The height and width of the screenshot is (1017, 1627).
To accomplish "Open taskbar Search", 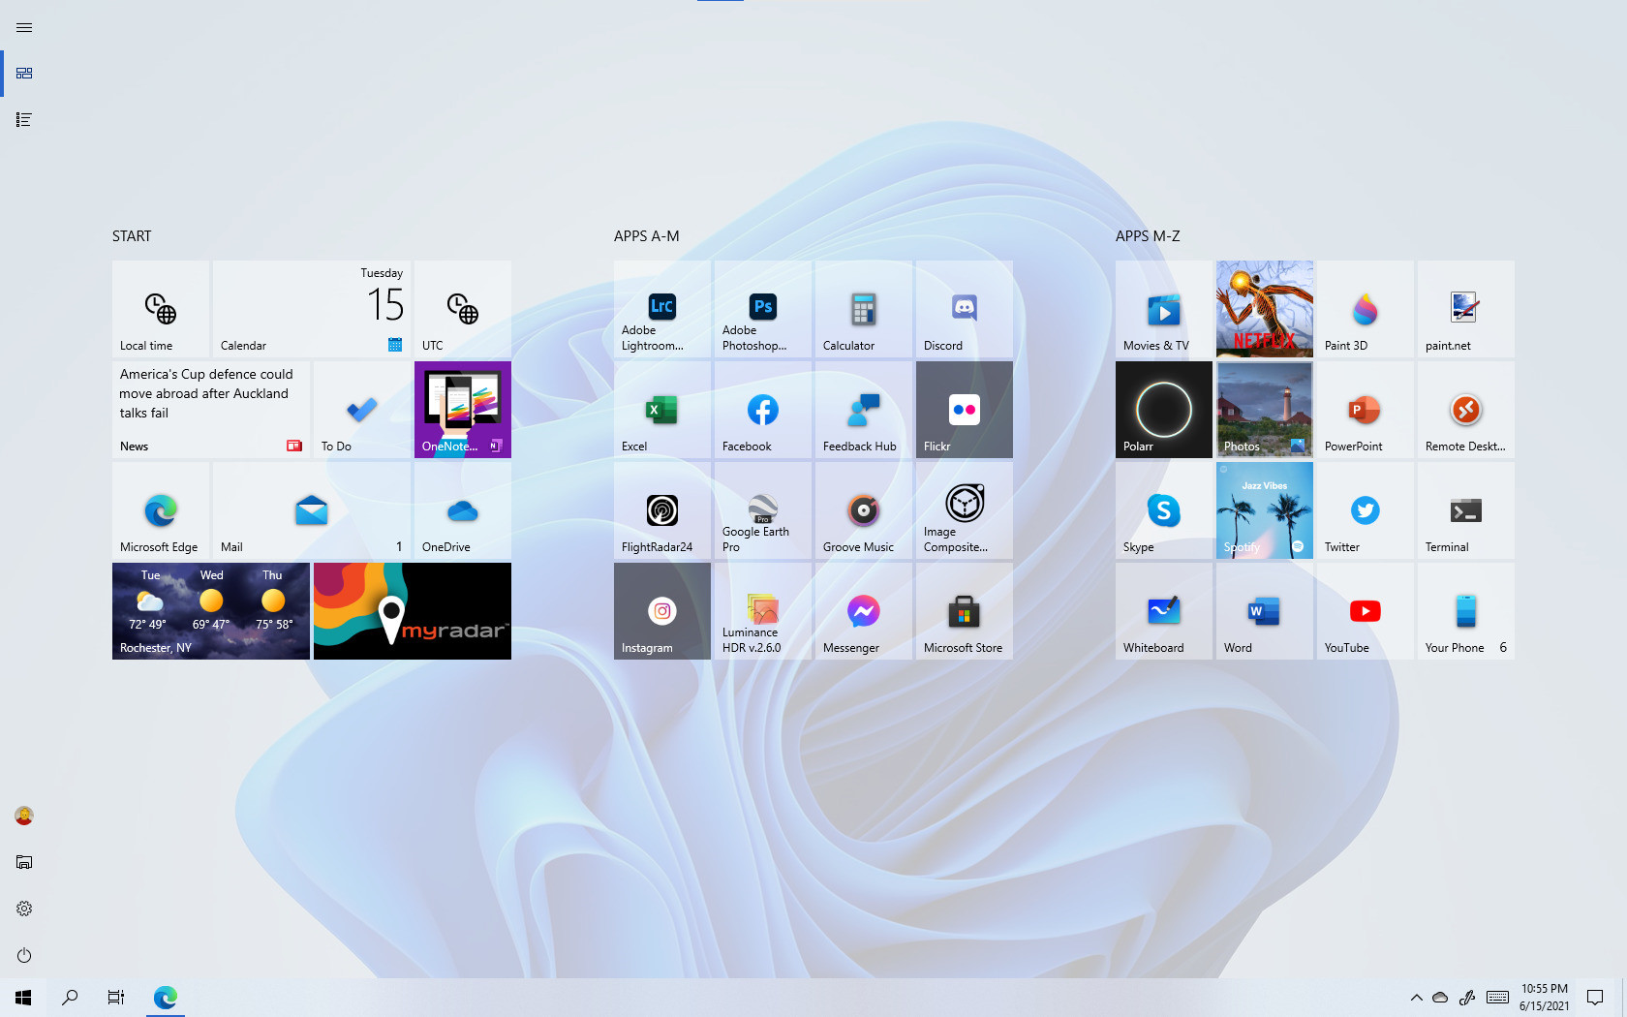I will (70, 998).
